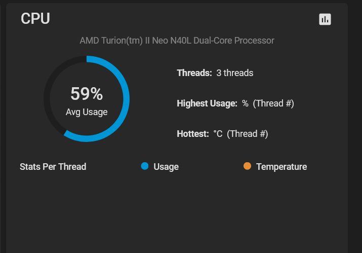The image size is (362, 253).
Task: Click the Highest Usage label
Action: click(x=207, y=103)
